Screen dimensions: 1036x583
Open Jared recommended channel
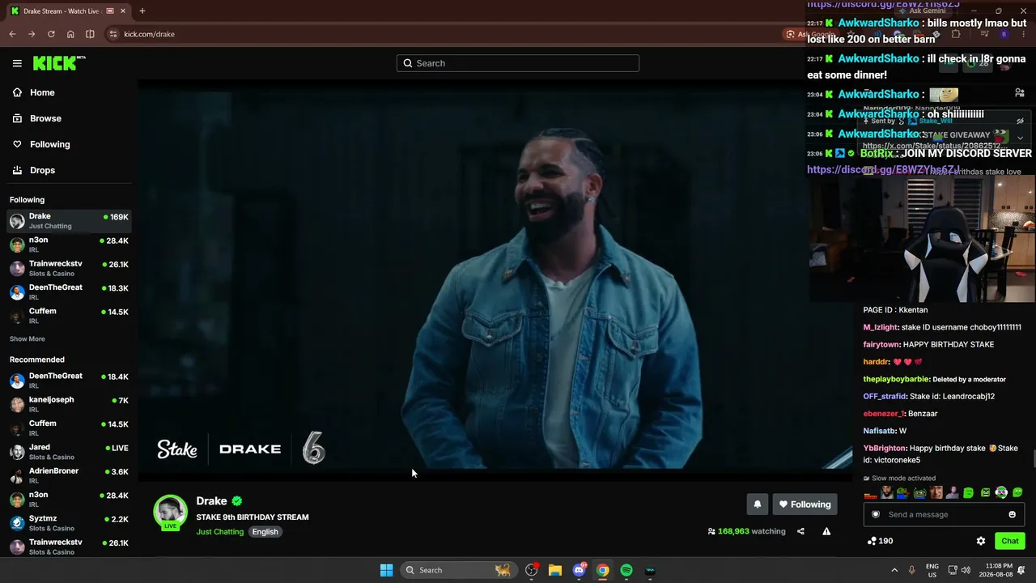(x=69, y=451)
